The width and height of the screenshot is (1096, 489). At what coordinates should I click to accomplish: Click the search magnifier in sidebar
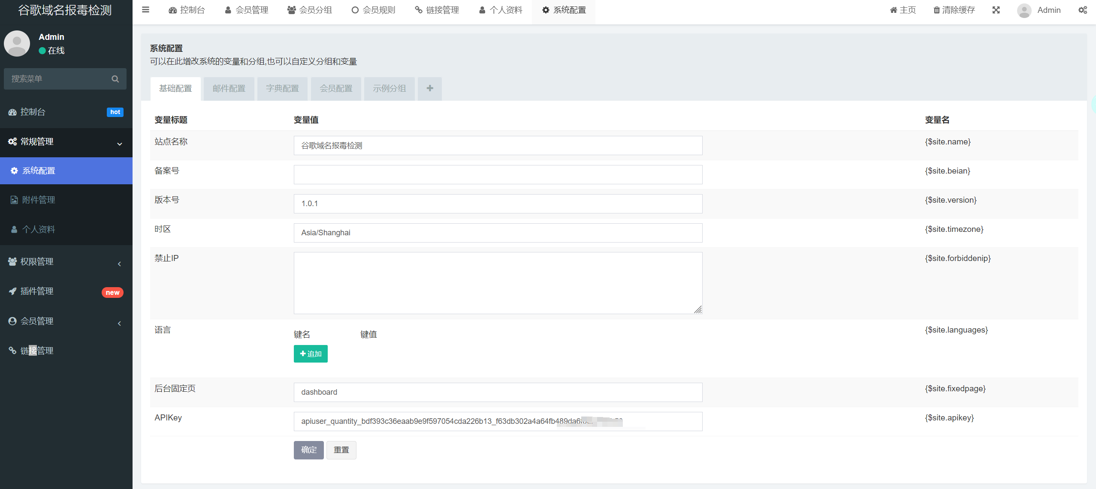tap(115, 79)
